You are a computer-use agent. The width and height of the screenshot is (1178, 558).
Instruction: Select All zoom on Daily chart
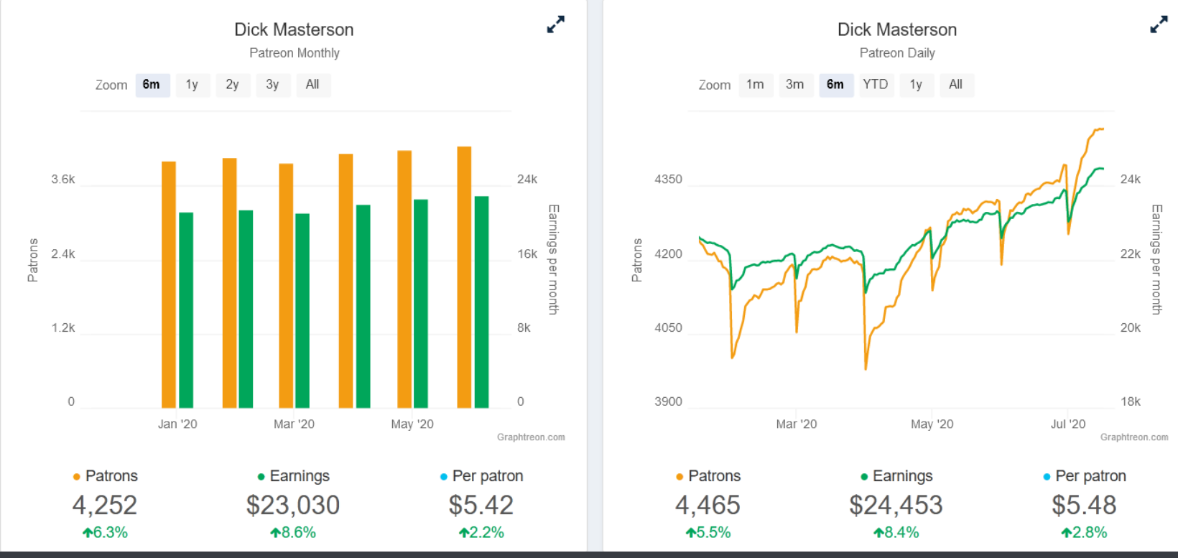click(x=957, y=85)
